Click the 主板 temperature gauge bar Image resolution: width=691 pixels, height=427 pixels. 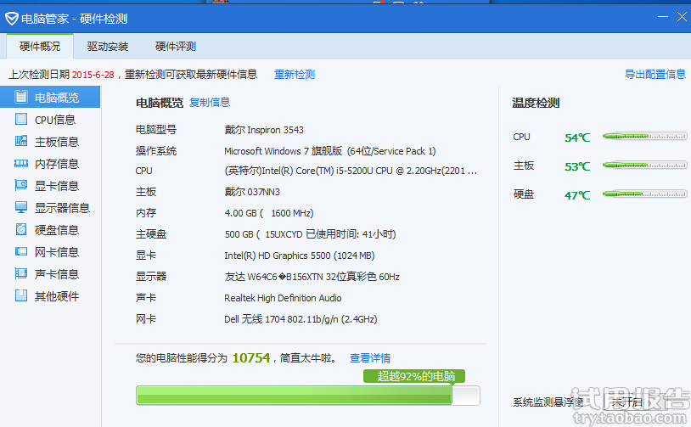(x=644, y=166)
